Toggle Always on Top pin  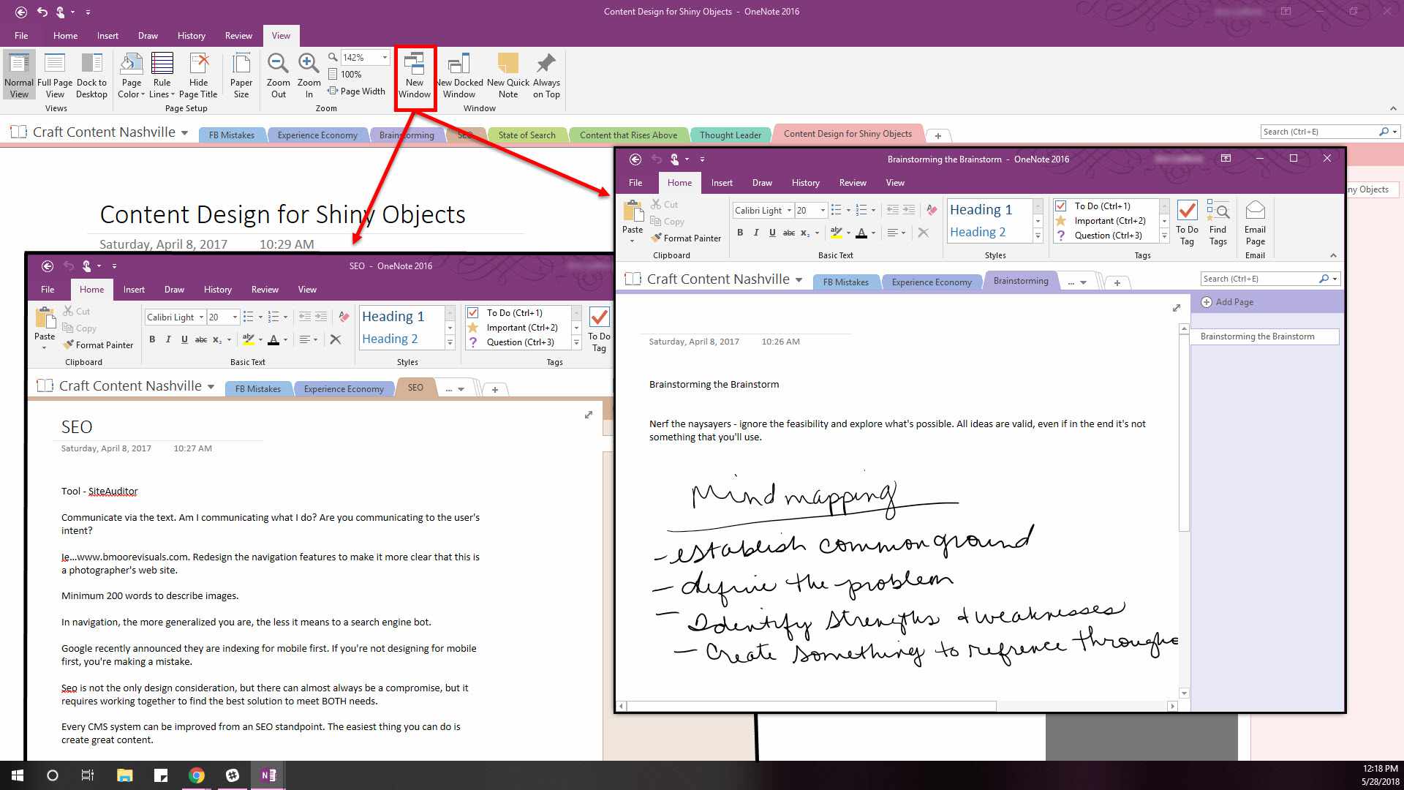[546, 75]
